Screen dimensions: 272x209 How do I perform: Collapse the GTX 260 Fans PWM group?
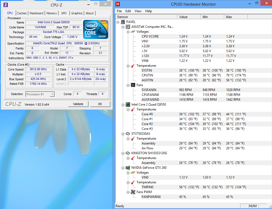128,192
